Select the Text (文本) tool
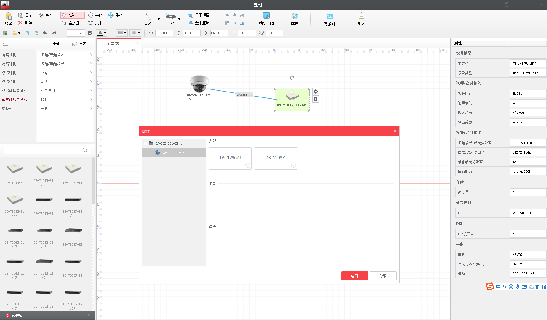The image size is (547, 320). tap(95, 23)
